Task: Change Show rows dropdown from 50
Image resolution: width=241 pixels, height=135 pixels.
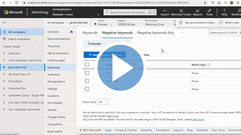Action: (103, 102)
